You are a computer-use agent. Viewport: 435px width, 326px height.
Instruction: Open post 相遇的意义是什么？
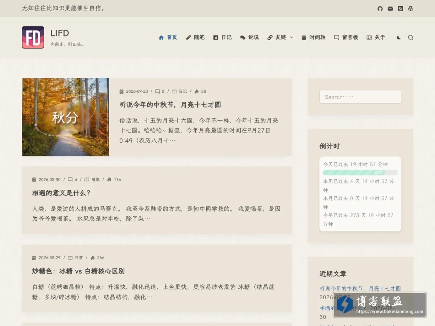coord(61,193)
